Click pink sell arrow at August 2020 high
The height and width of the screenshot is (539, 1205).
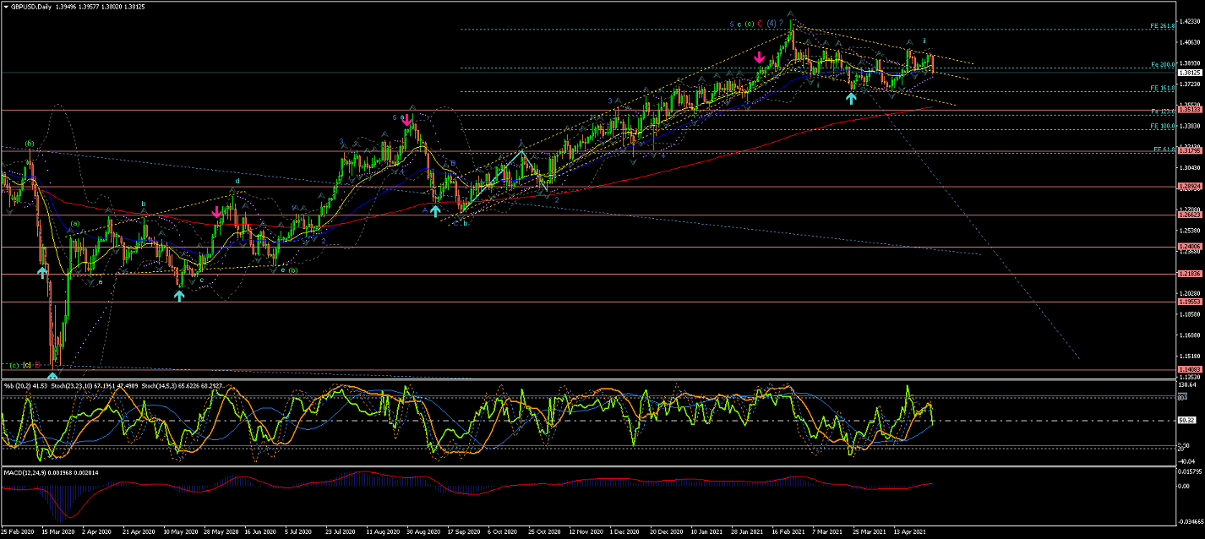click(x=407, y=120)
